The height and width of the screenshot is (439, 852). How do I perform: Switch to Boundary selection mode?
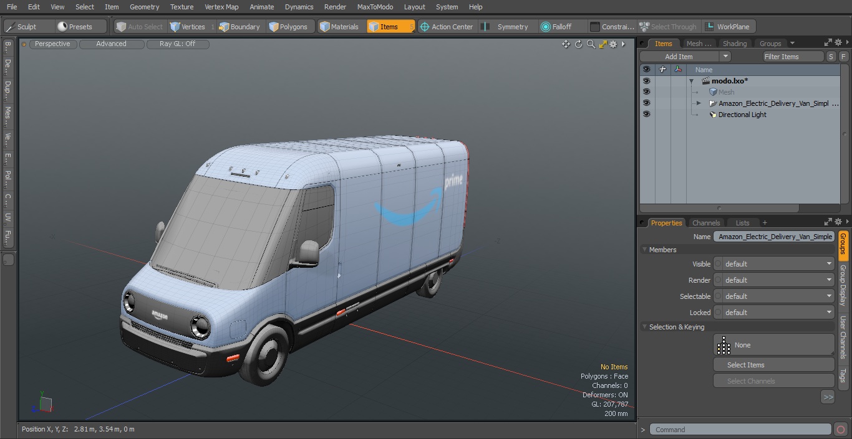click(x=240, y=27)
